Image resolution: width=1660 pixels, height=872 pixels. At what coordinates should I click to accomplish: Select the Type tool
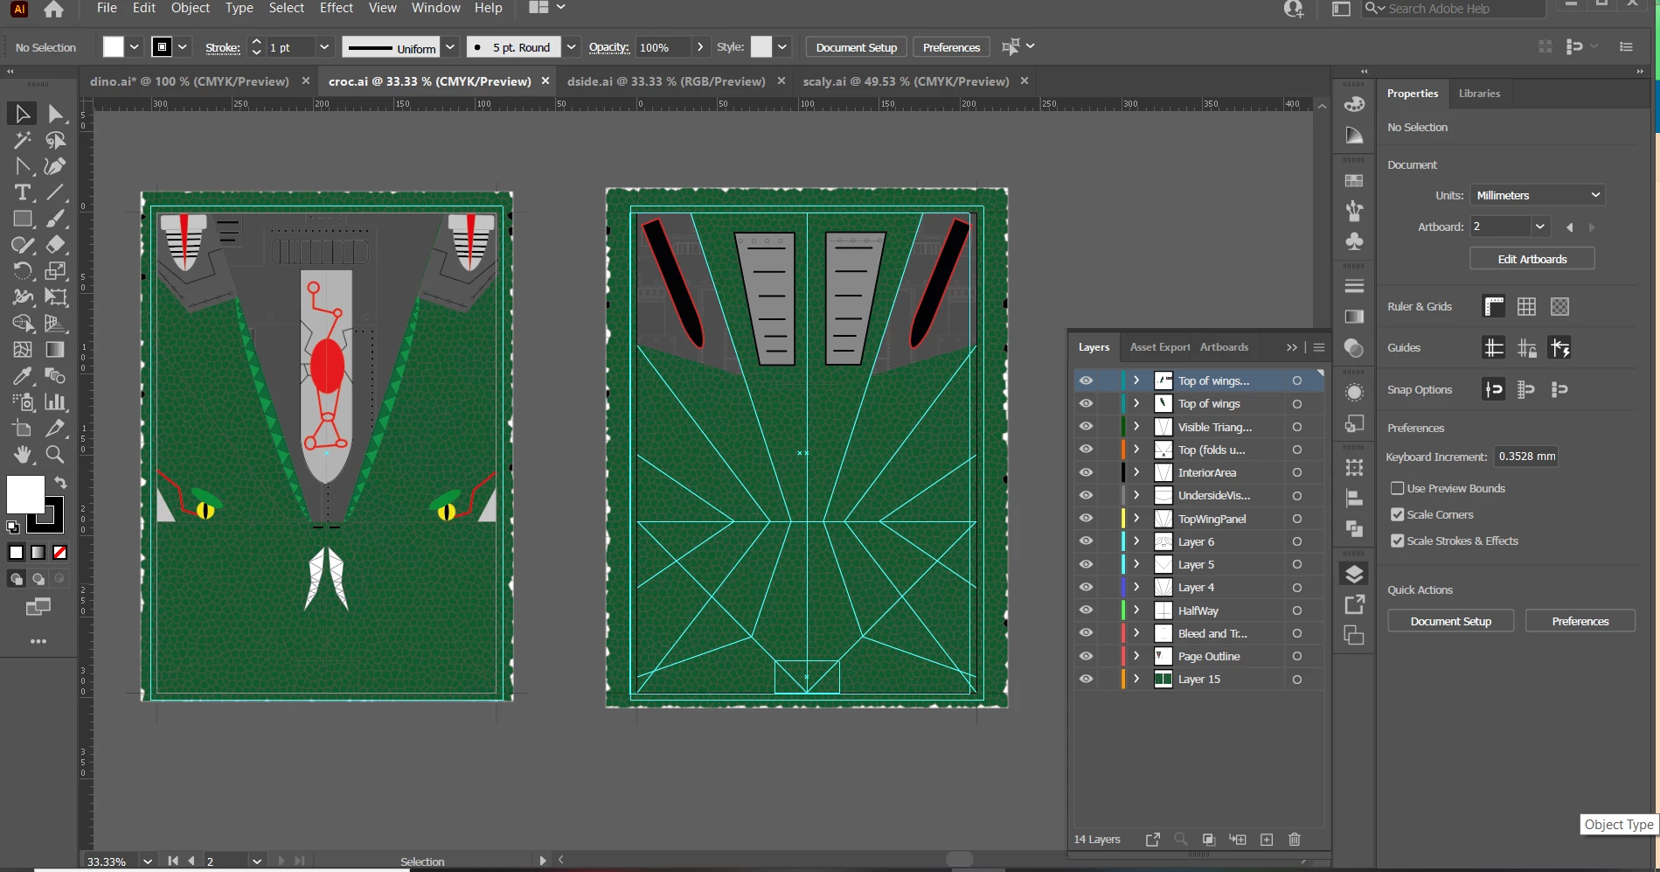coord(22,192)
